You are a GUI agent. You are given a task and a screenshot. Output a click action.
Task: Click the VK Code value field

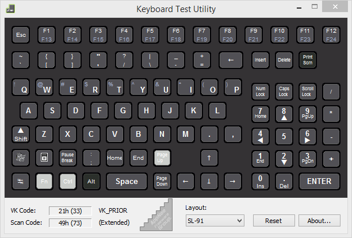pyautogui.click(x=70, y=211)
